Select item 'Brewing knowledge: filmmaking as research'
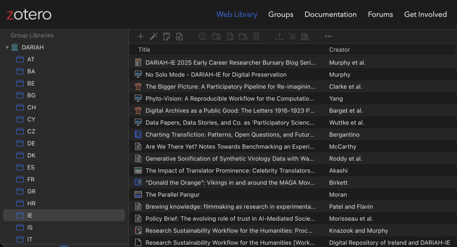Image resolution: width=457 pixels, height=247 pixels. point(231,206)
